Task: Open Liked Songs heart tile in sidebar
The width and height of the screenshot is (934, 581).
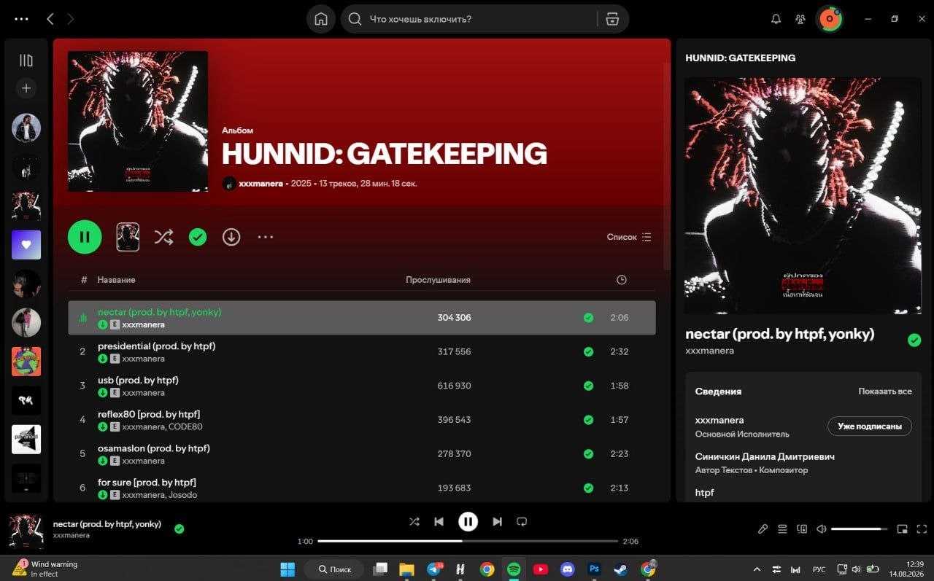Action: (26, 245)
